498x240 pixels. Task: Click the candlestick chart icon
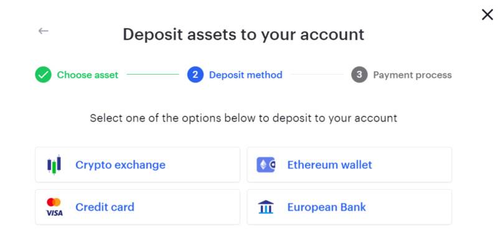click(54, 165)
